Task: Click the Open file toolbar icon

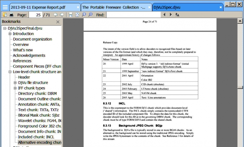Action: pyautogui.click(x=5, y=15)
